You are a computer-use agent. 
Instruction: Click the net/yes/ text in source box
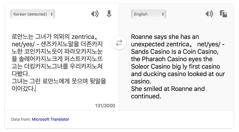(23, 44)
